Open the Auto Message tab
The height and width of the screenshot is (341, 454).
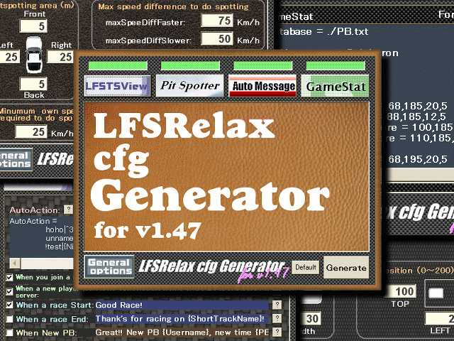coord(263,86)
